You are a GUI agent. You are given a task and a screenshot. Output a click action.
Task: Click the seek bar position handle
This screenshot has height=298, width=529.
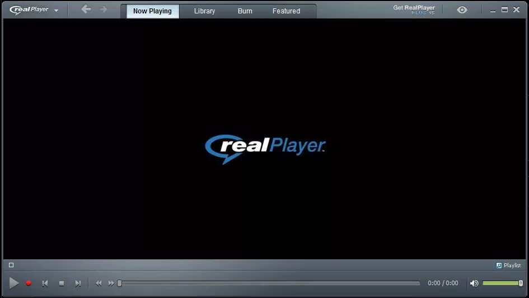119,283
